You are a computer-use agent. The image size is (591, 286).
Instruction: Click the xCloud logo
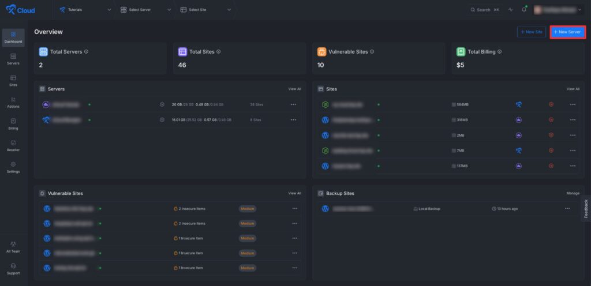click(20, 10)
